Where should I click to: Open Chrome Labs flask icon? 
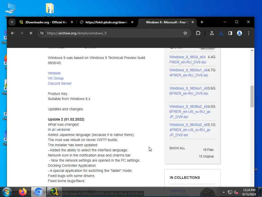click(212, 33)
